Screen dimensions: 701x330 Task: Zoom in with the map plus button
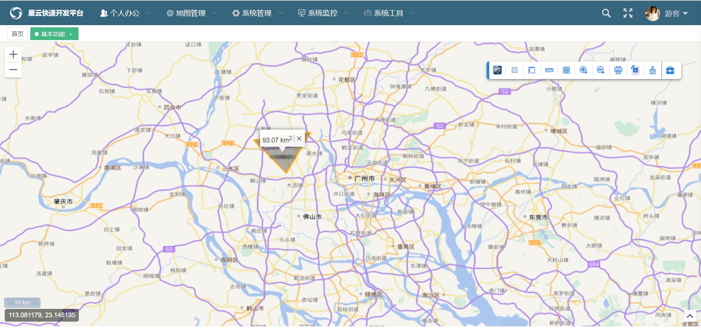13,55
